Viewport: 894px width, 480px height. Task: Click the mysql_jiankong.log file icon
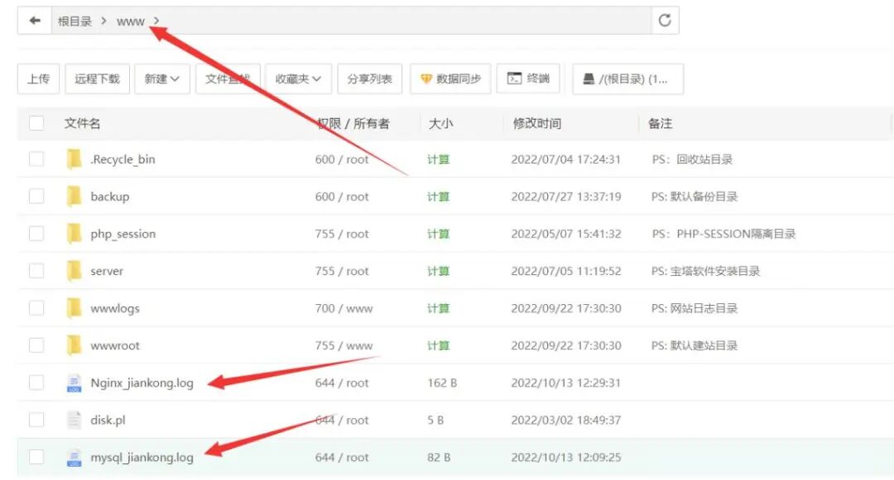coord(74,457)
